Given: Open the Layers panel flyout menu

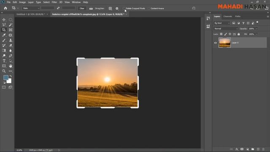Looking at the screenshot, I should point(268,16).
